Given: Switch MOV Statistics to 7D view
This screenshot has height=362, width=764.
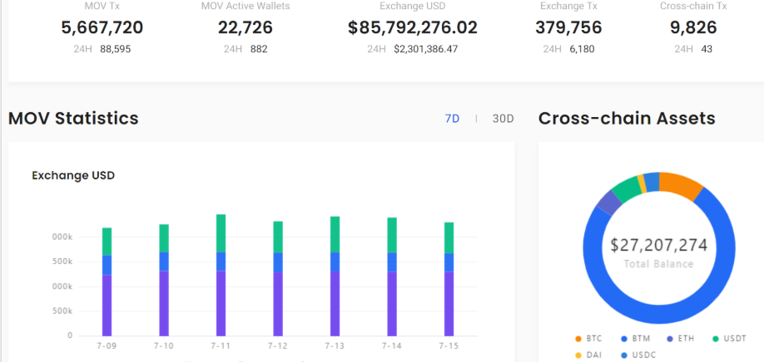Looking at the screenshot, I should tap(452, 119).
